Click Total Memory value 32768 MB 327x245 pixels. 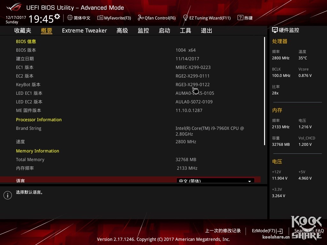186,160
